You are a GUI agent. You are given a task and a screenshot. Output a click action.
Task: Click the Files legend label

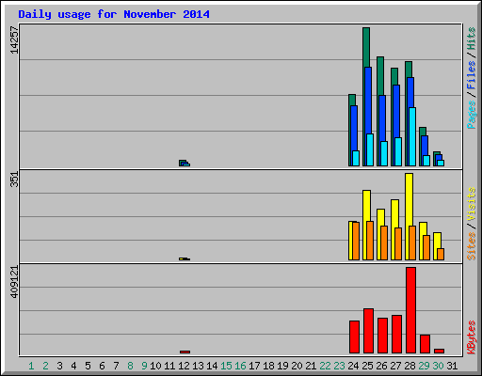coord(472,75)
